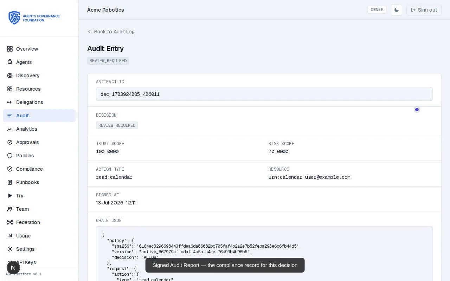
Task: Click the Team people icon
Action: (10, 209)
